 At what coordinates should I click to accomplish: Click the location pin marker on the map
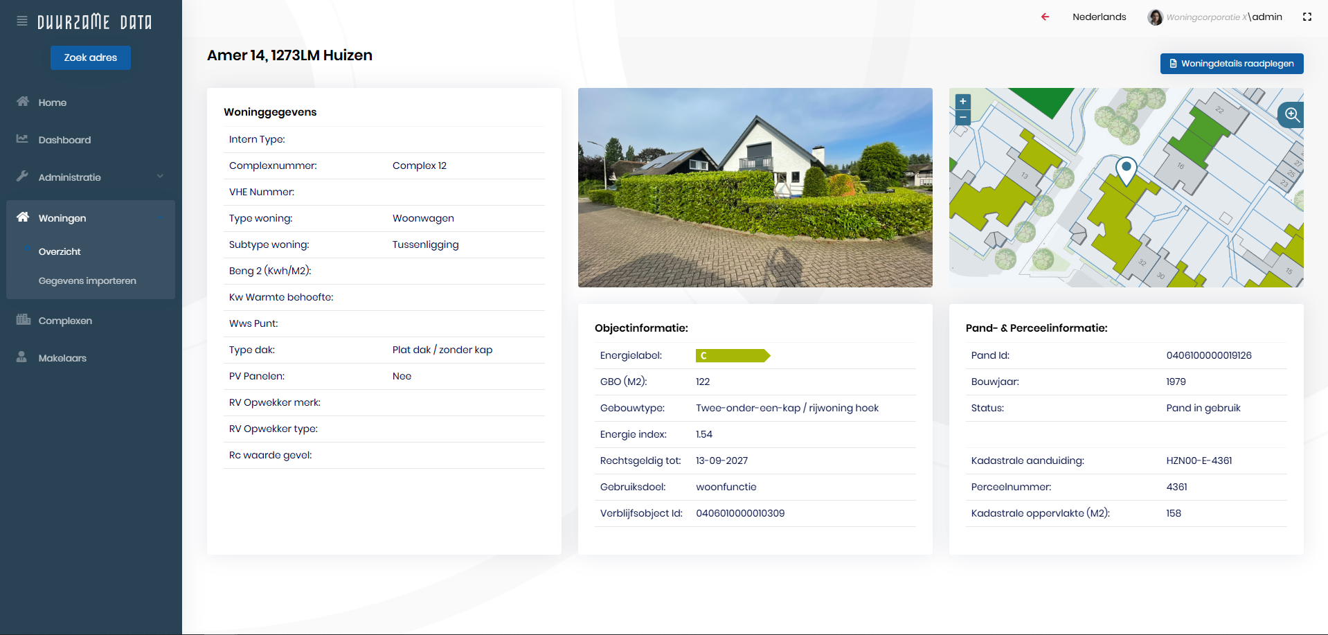pos(1126,169)
